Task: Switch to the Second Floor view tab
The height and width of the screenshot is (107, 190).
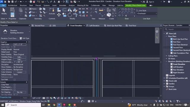Action: point(39,26)
